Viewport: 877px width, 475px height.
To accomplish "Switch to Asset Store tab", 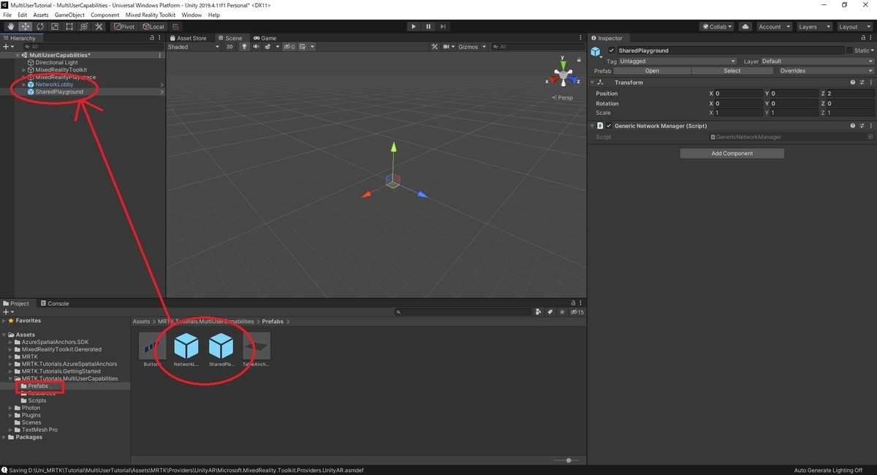I will point(188,38).
